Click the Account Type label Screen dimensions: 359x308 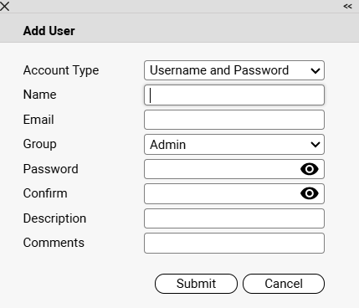click(x=61, y=70)
